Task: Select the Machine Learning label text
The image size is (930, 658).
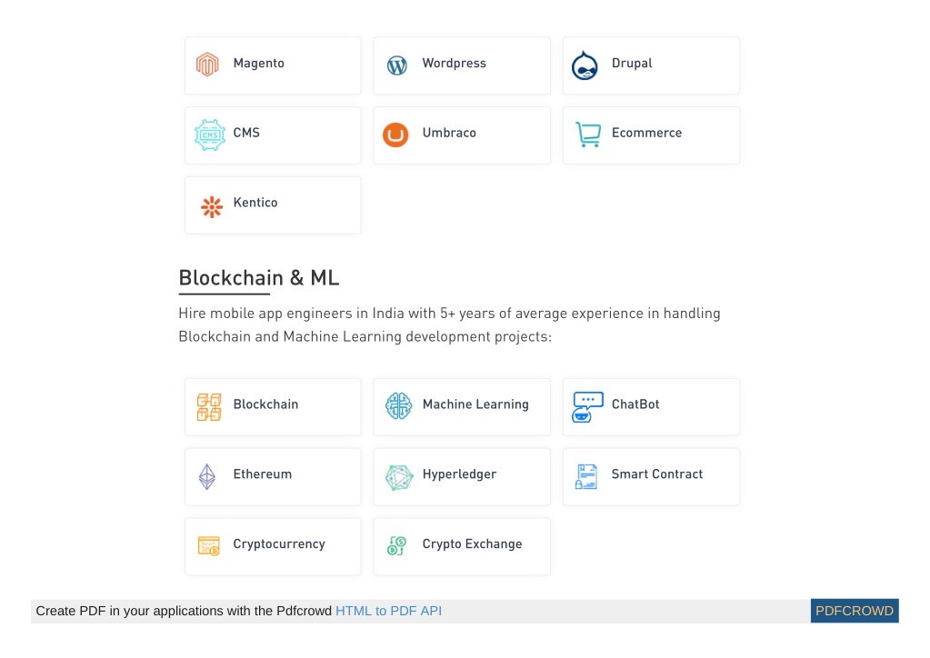Action: pyautogui.click(x=475, y=404)
